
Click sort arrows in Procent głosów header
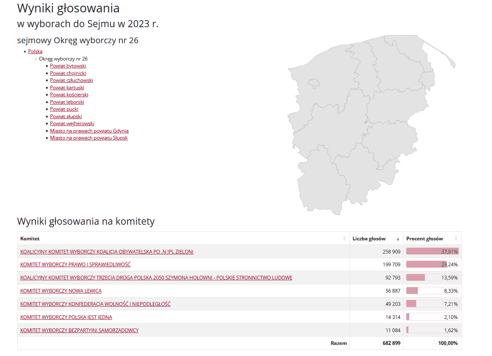(456, 239)
